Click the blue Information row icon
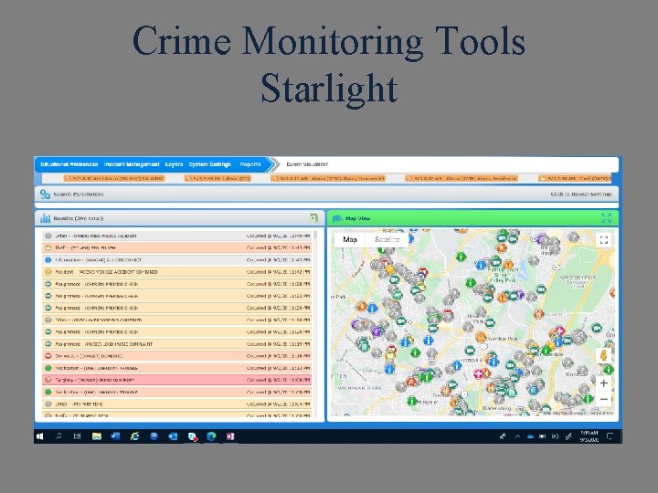The width and height of the screenshot is (658, 493). [48, 260]
